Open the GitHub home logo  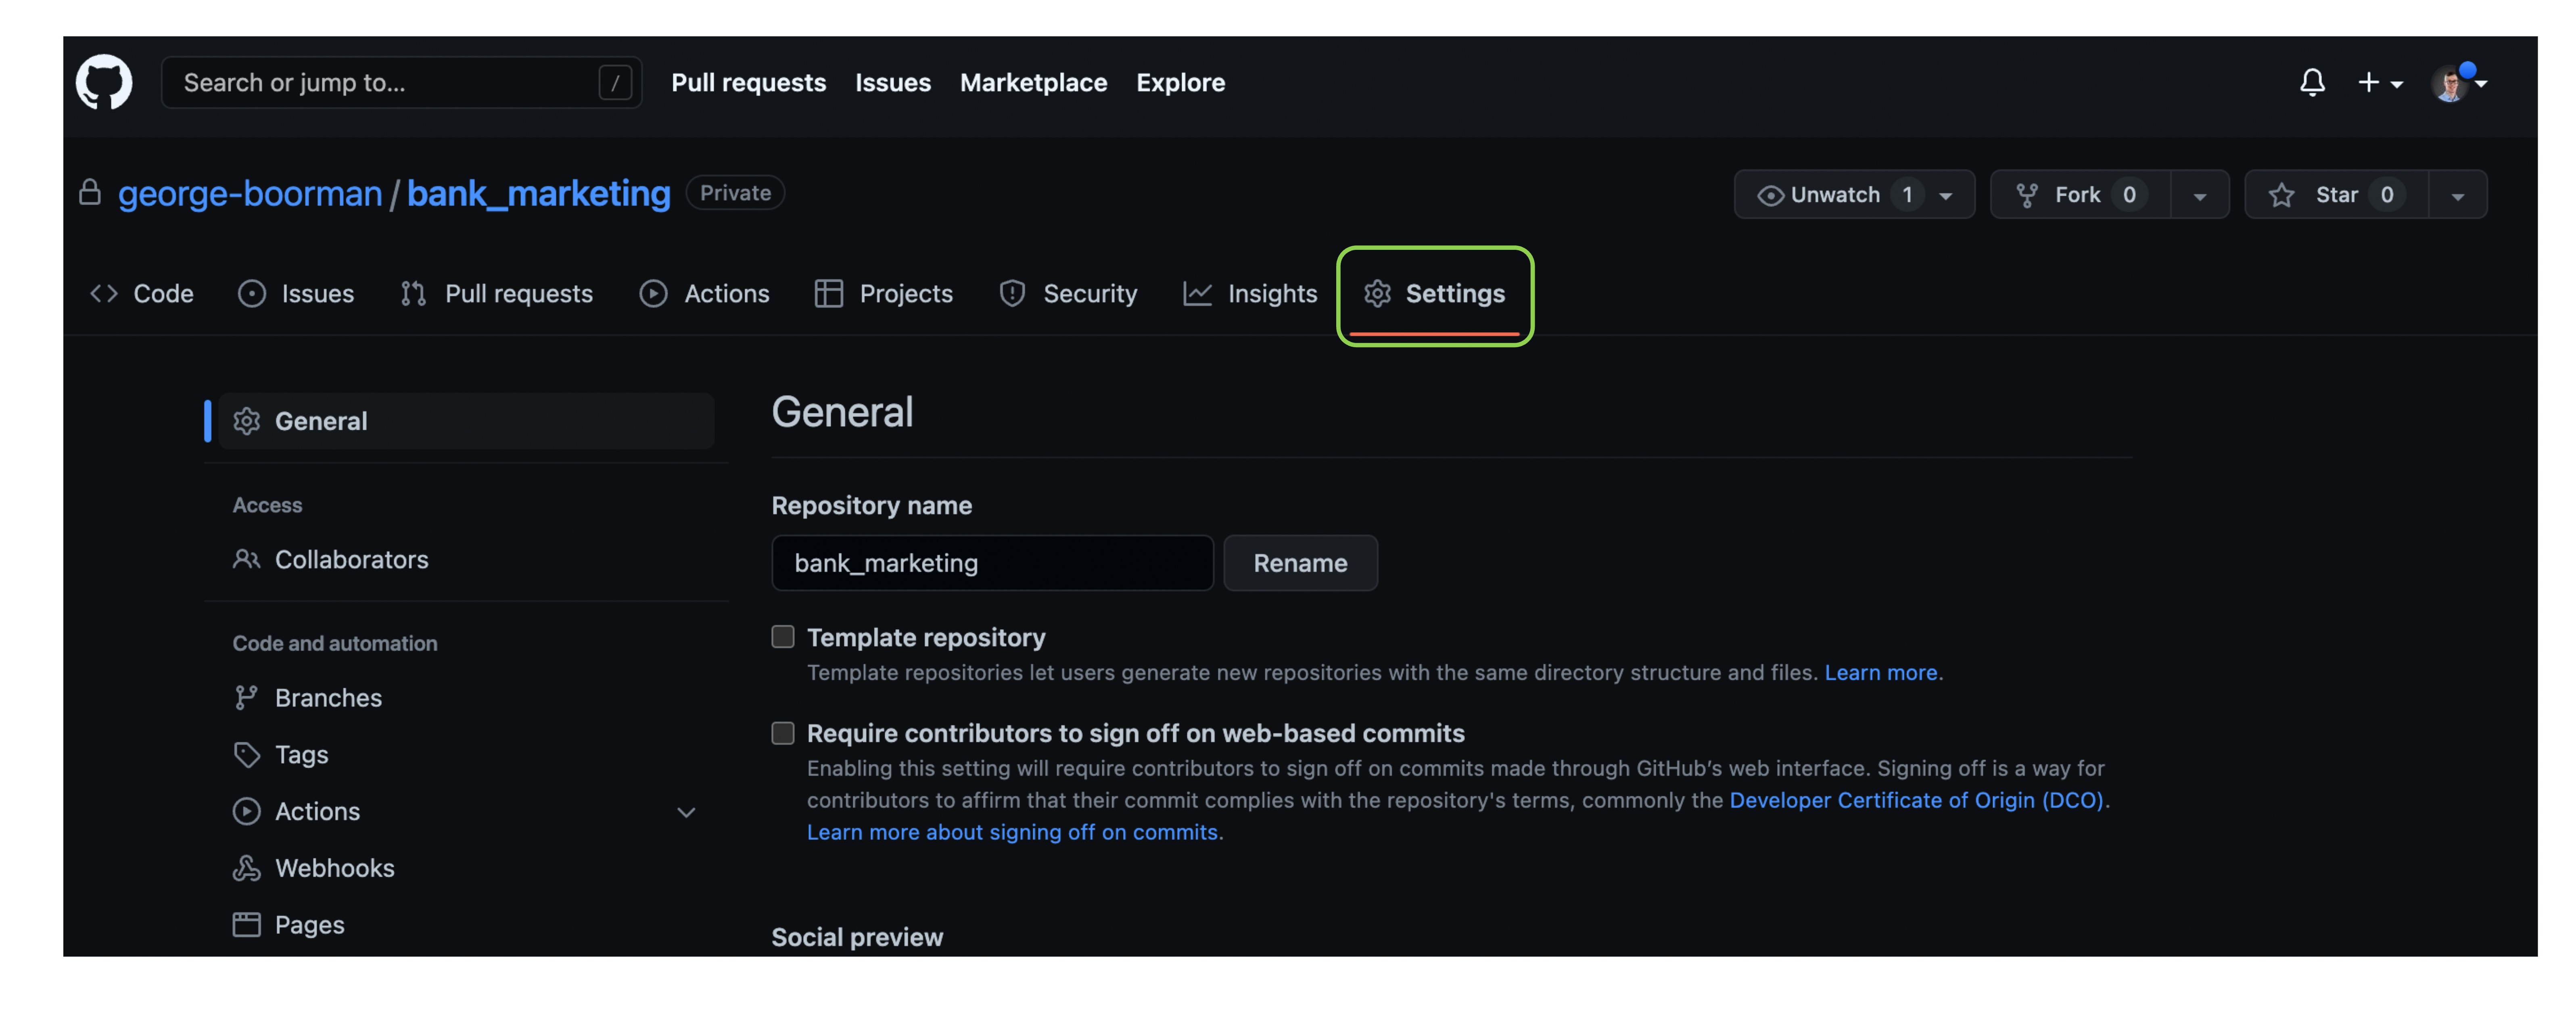[x=104, y=82]
